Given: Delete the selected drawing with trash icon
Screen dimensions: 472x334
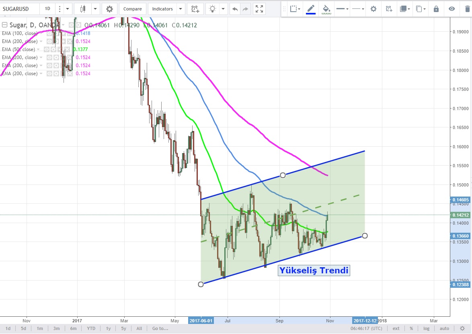Looking at the screenshot, I should [x=467, y=9].
